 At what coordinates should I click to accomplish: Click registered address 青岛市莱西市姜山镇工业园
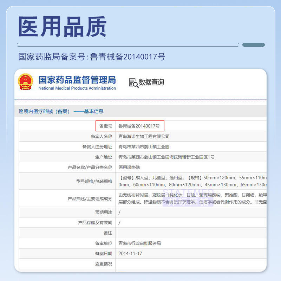[x=144, y=147]
